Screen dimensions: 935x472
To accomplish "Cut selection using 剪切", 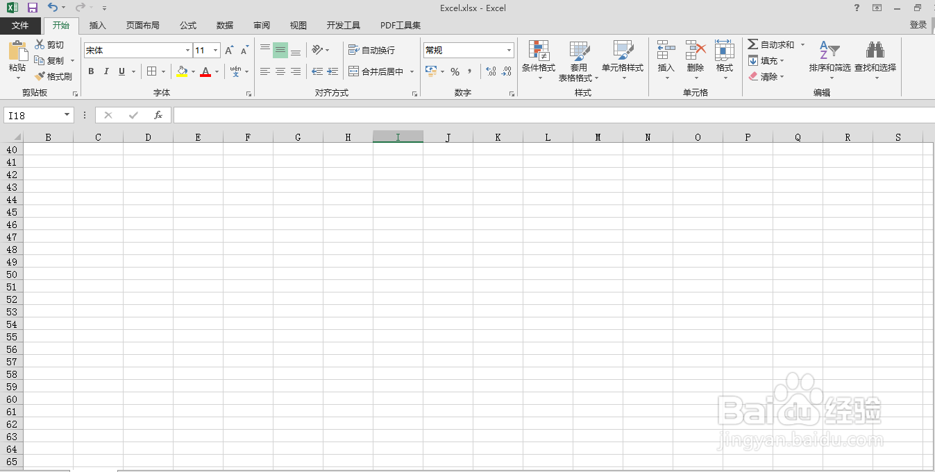I will click(x=50, y=45).
